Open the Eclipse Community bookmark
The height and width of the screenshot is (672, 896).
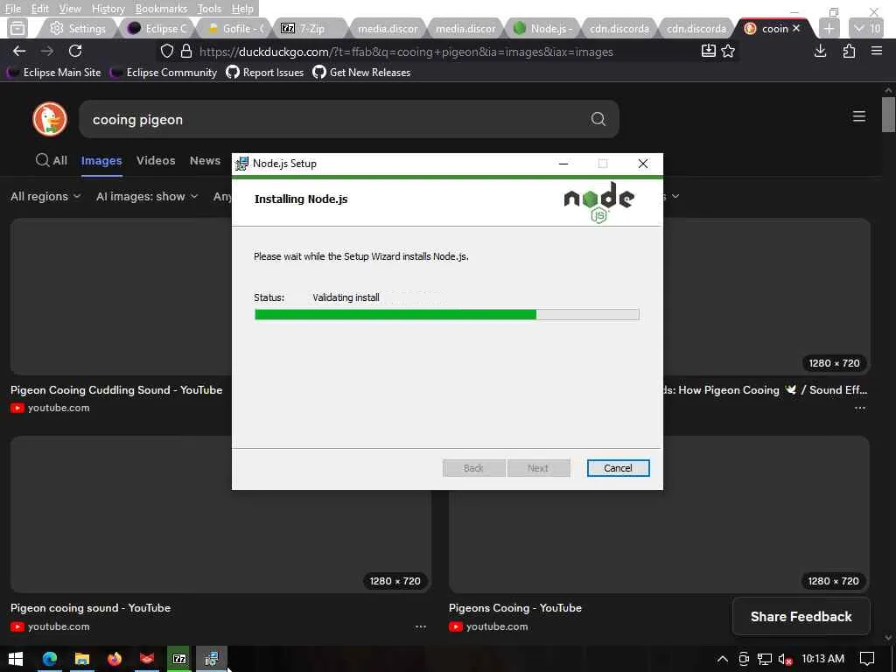(x=164, y=73)
